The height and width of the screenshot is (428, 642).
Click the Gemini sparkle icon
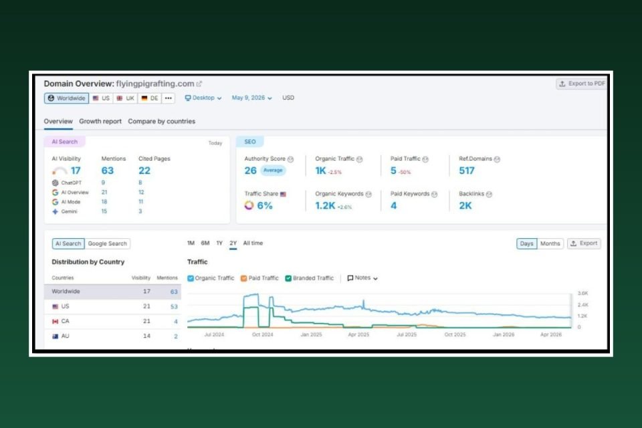tap(56, 212)
